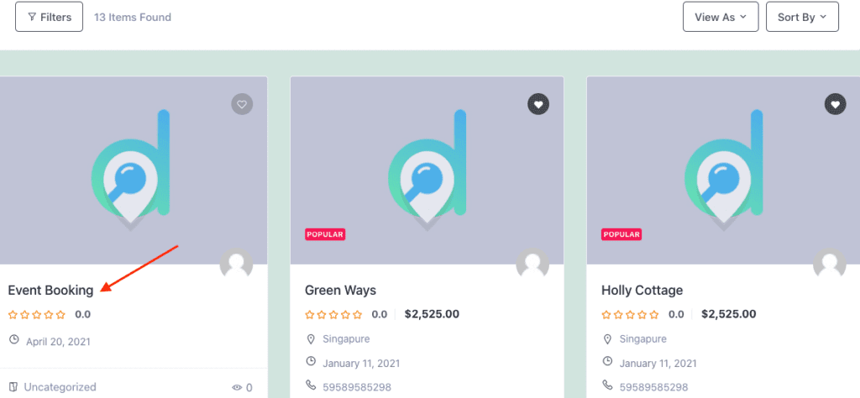Toggle favorite heart on Green Ways card
The width and height of the screenshot is (860, 398).
click(x=538, y=104)
